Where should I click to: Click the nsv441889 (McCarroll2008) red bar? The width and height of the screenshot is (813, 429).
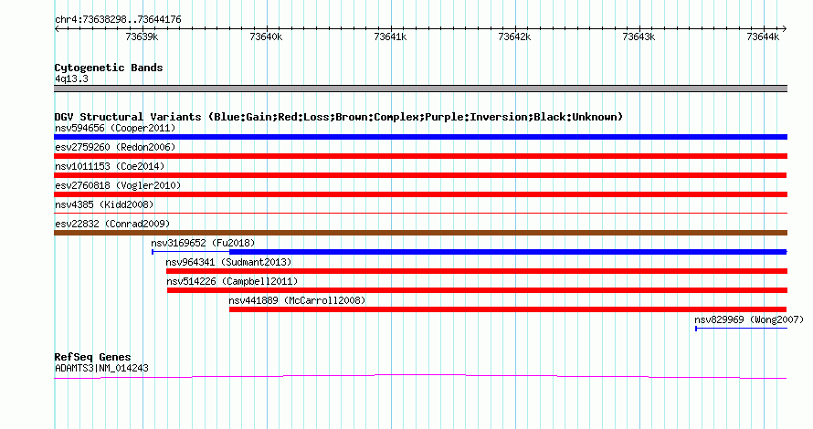coord(508,309)
